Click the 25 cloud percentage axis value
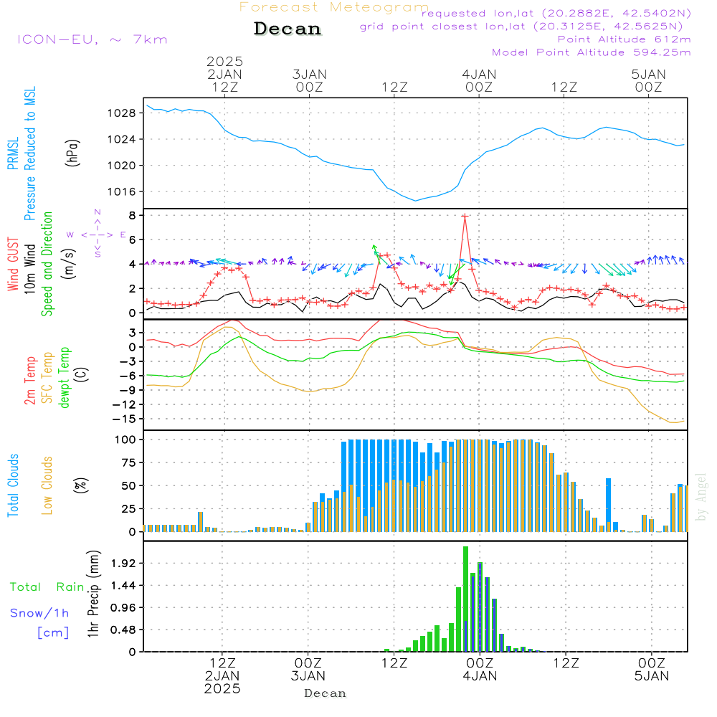This screenshot has height=717, width=717. click(129, 509)
